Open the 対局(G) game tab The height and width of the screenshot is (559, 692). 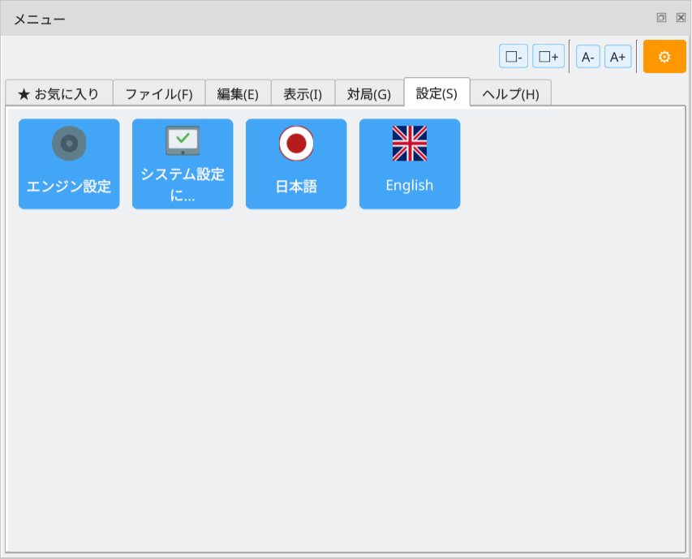[369, 92]
